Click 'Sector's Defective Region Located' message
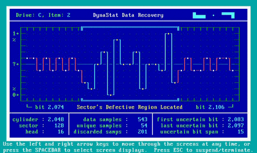Image resolution: width=257 pixels, height=153 pixels. 130,107
